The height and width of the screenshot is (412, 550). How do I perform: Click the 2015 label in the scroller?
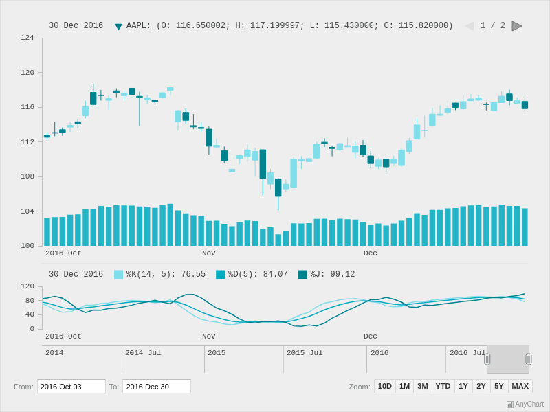[x=217, y=353]
